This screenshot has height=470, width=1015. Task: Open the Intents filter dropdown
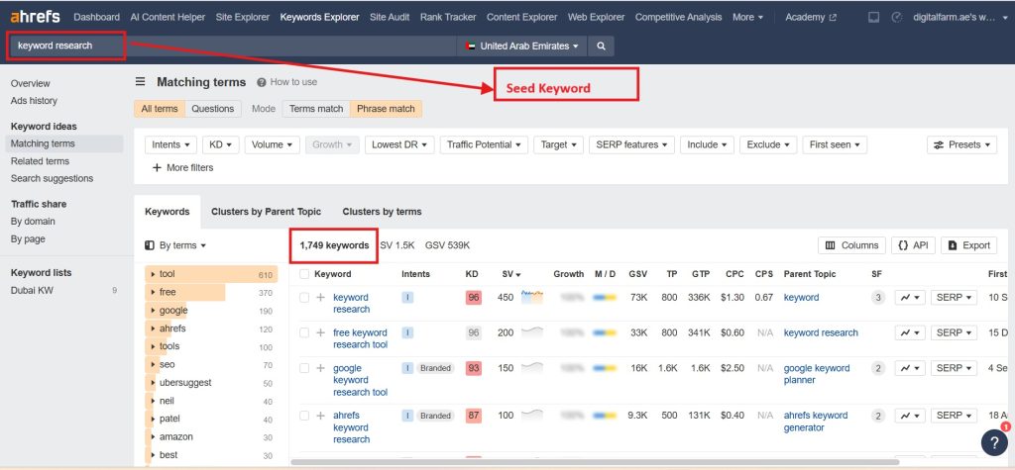[170, 144]
